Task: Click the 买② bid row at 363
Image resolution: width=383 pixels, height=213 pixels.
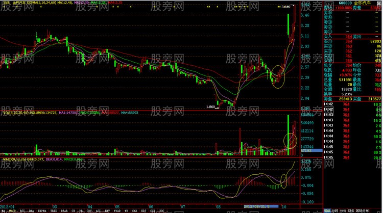Action: coord(352,46)
